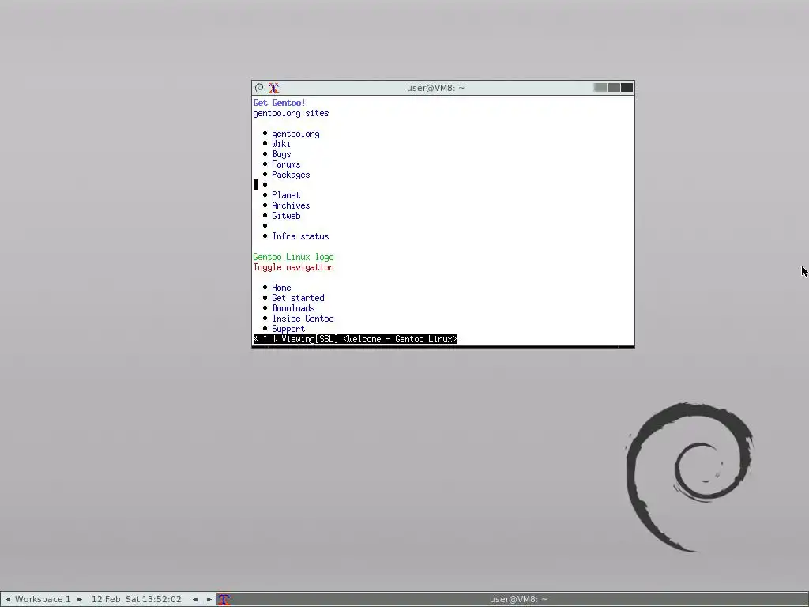Viewport: 809px width, 607px height.
Task: Click the xterm icon in the taskbar
Action: point(224,599)
